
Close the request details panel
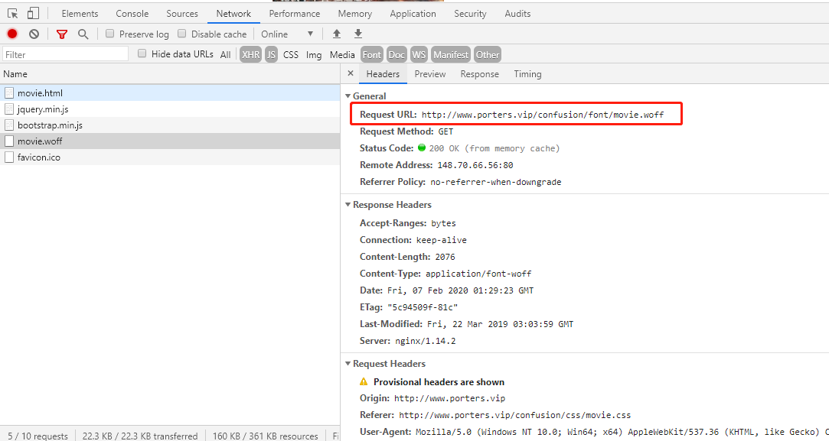pos(350,73)
